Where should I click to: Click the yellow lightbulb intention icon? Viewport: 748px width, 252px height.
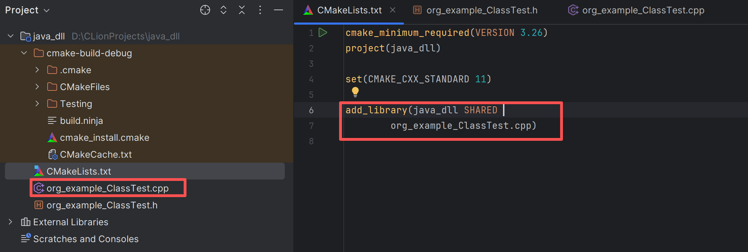point(355,92)
